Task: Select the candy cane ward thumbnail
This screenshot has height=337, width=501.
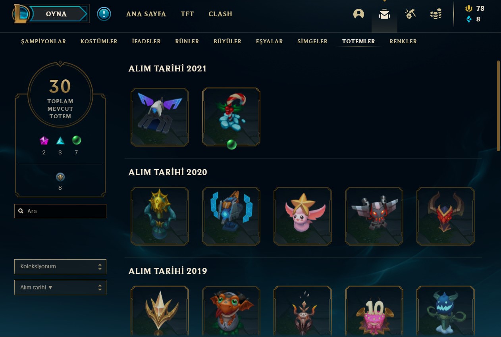Action: click(231, 117)
